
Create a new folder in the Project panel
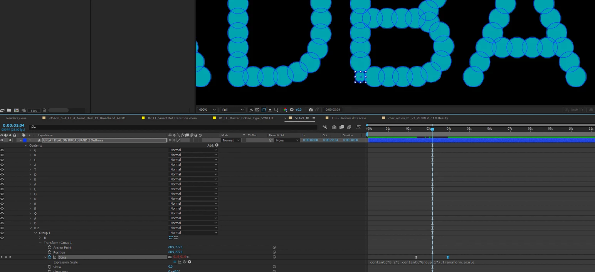click(x=10, y=110)
